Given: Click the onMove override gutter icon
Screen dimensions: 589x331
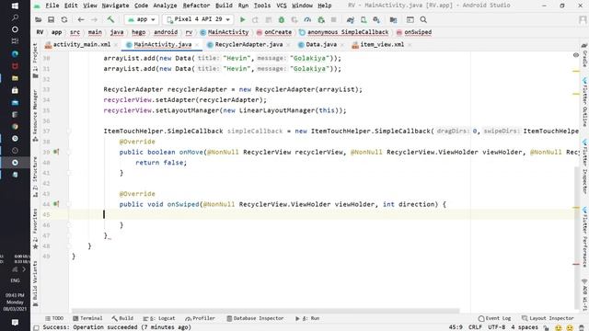Looking at the screenshot, I should point(56,152).
